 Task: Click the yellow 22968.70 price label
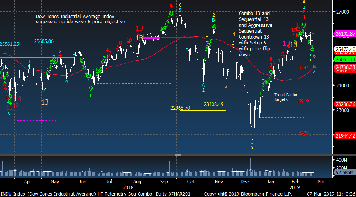coord(180,108)
